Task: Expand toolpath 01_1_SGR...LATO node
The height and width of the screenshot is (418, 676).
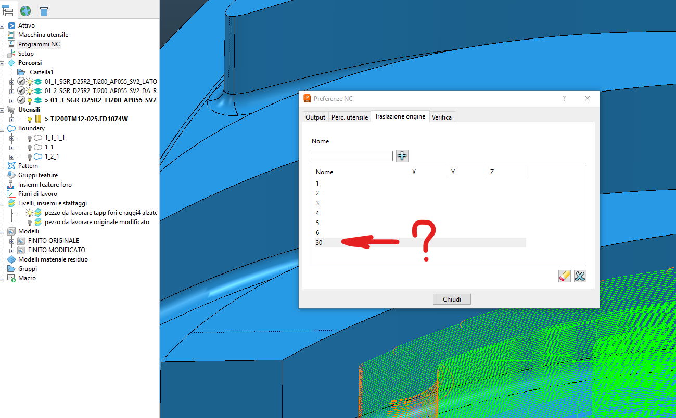Action: [x=12, y=82]
